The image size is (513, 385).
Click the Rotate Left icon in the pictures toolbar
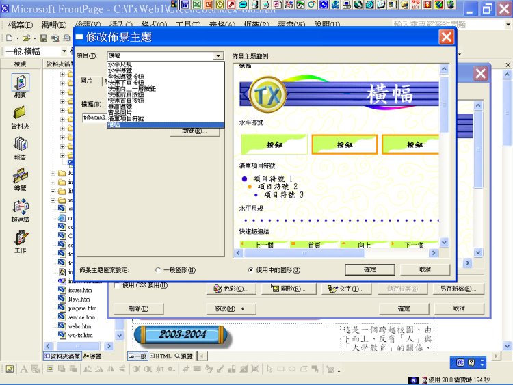88,369
